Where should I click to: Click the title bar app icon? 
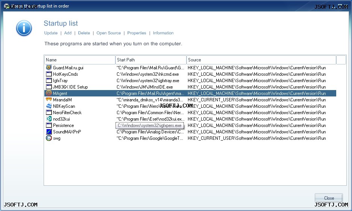7,6
